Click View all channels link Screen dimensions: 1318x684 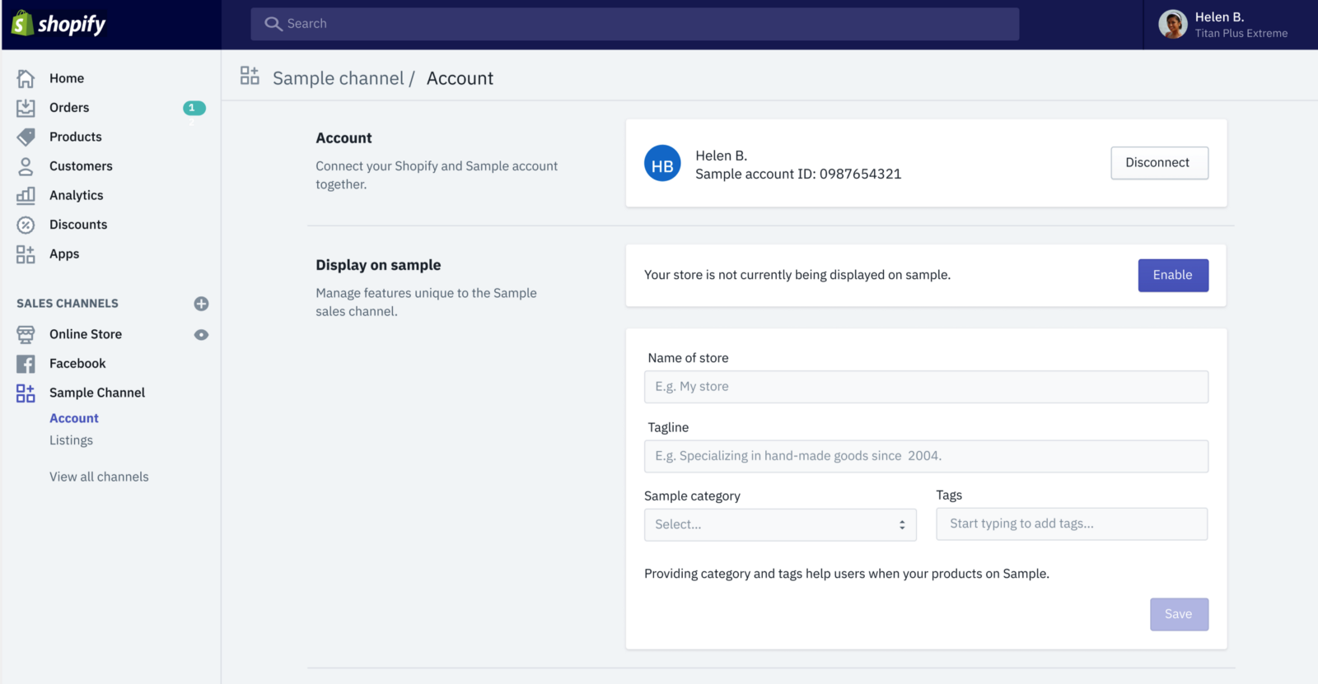[x=99, y=477]
